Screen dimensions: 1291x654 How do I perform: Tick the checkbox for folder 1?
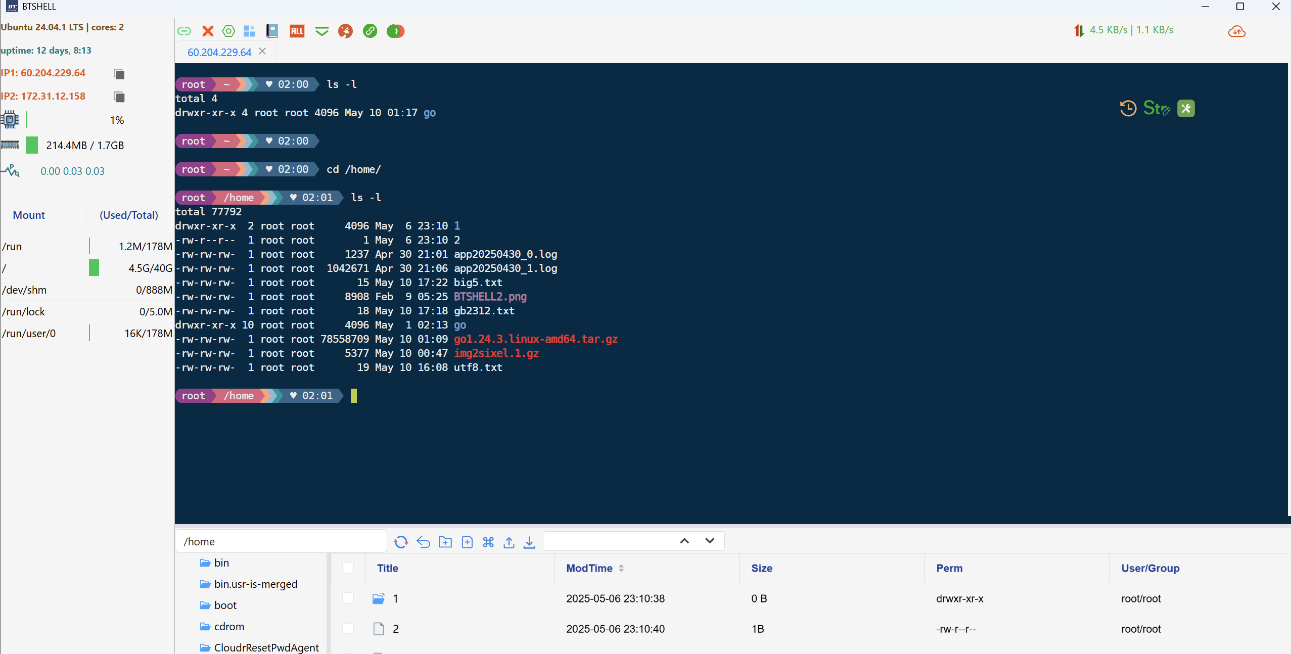(x=348, y=598)
